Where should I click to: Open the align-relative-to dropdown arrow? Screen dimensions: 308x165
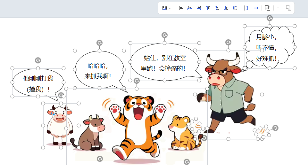[x=170, y=8]
